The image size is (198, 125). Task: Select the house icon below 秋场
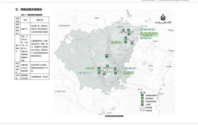pos(132,43)
